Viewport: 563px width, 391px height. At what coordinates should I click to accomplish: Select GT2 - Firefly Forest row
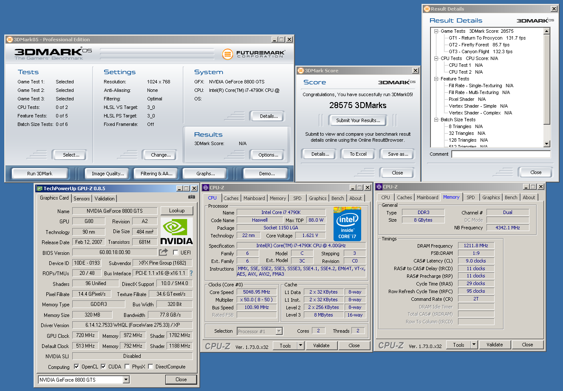pyautogui.click(x=479, y=45)
